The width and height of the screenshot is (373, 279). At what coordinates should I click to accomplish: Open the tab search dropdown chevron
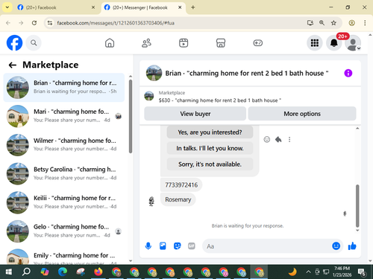[7, 7]
